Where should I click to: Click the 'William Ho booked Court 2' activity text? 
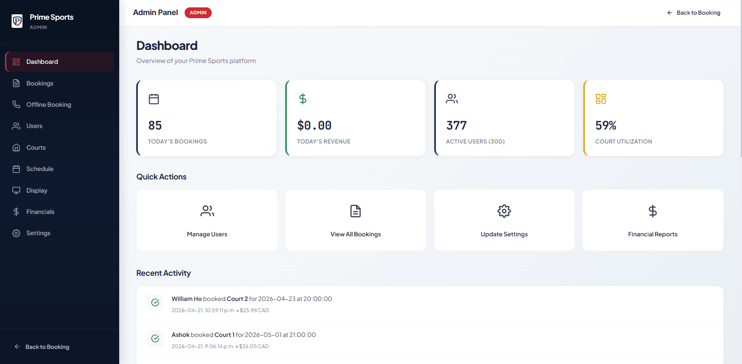coord(252,299)
